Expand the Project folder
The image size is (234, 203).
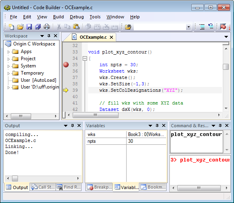coord(8,59)
